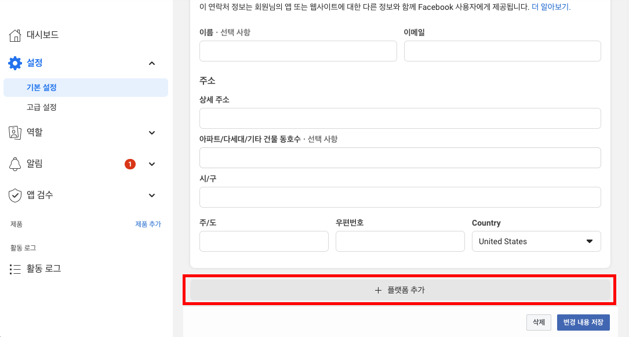629x337 pixels.
Task: Click the App Review shield icon
Action: (x=15, y=195)
